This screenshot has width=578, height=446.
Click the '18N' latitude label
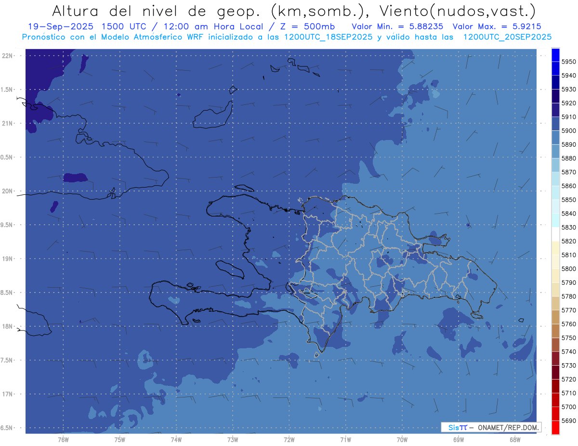coord(7,327)
